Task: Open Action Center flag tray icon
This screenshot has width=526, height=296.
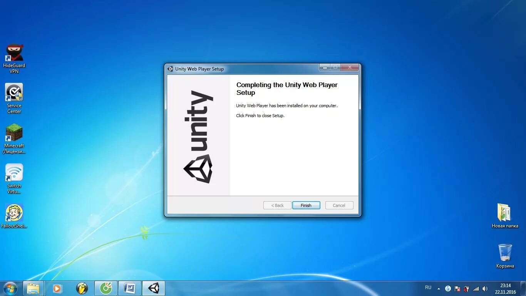Action: (x=457, y=288)
